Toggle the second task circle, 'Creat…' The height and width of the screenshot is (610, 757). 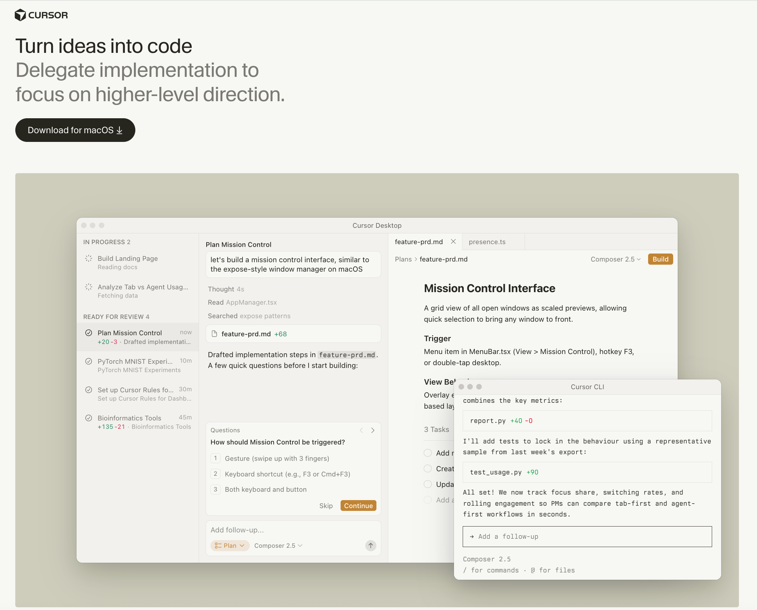tap(428, 468)
